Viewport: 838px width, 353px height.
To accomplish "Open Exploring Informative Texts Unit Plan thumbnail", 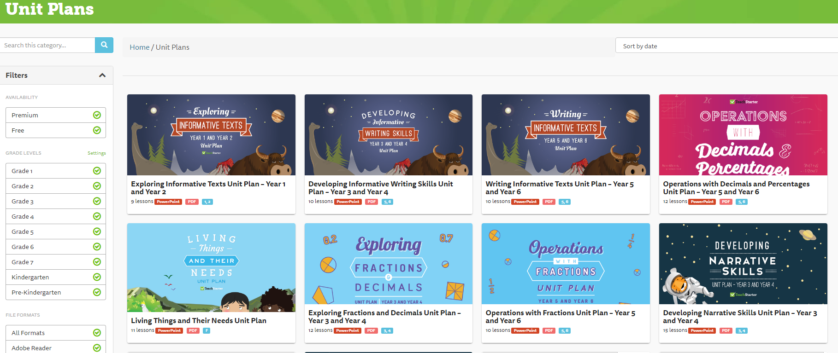I will tap(211, 135).
